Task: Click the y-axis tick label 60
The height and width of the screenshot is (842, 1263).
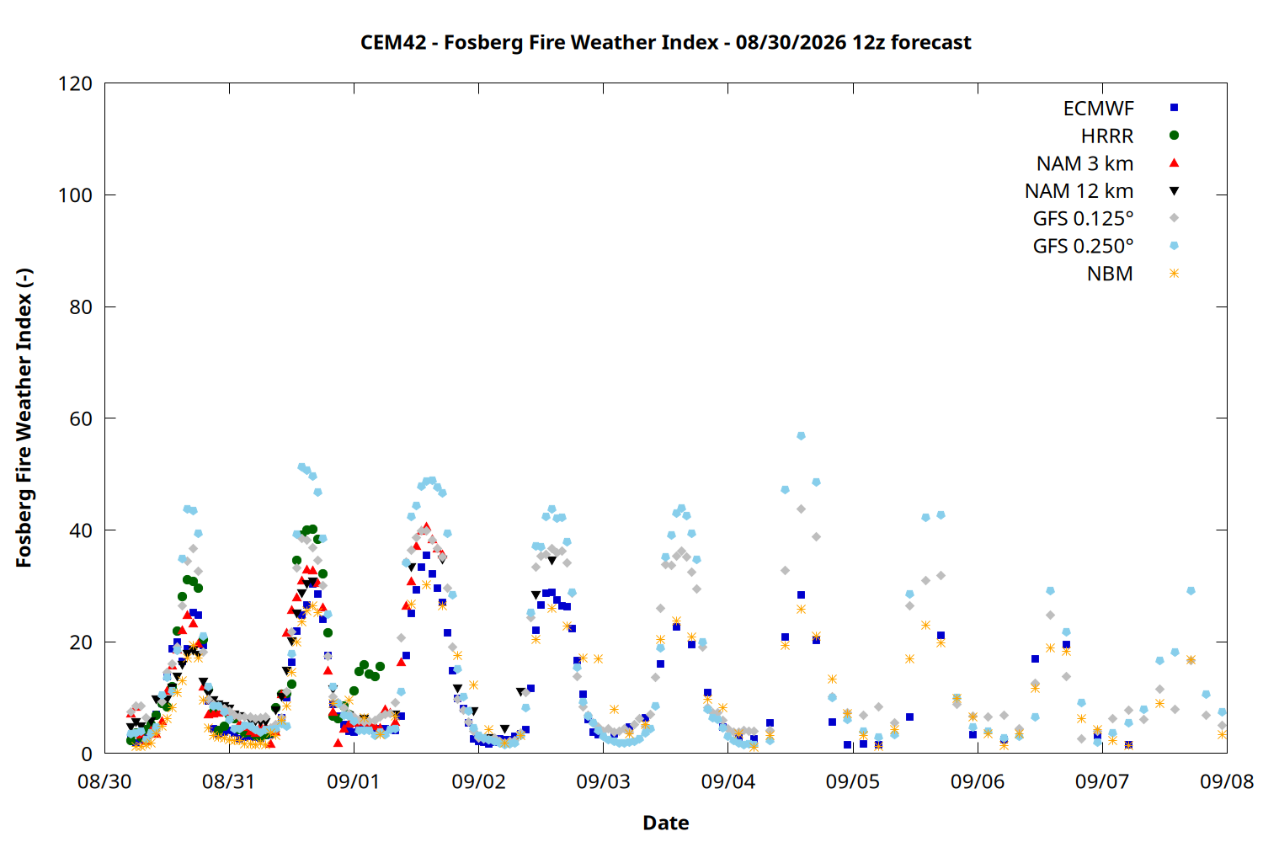Action: 81,418
